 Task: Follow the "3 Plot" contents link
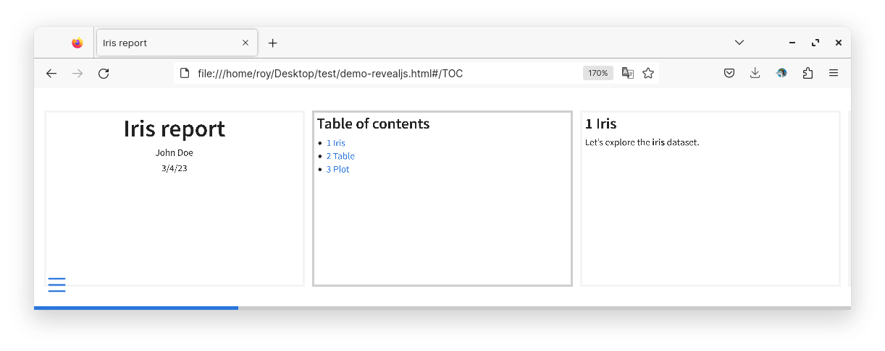click(337, 169)
